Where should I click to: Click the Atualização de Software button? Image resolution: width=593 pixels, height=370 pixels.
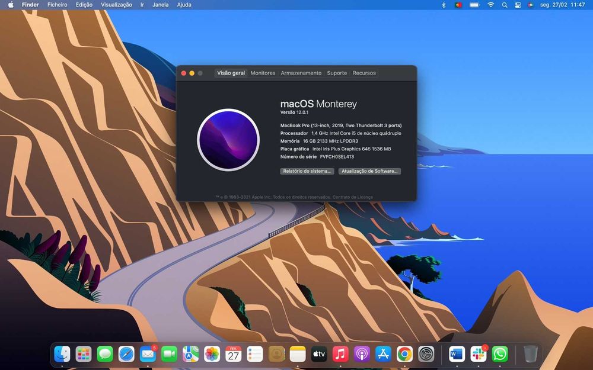point(369,171)
